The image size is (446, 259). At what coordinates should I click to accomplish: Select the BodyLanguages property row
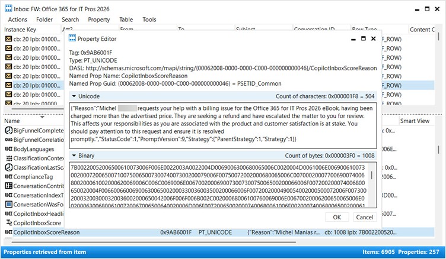[34, 149]
